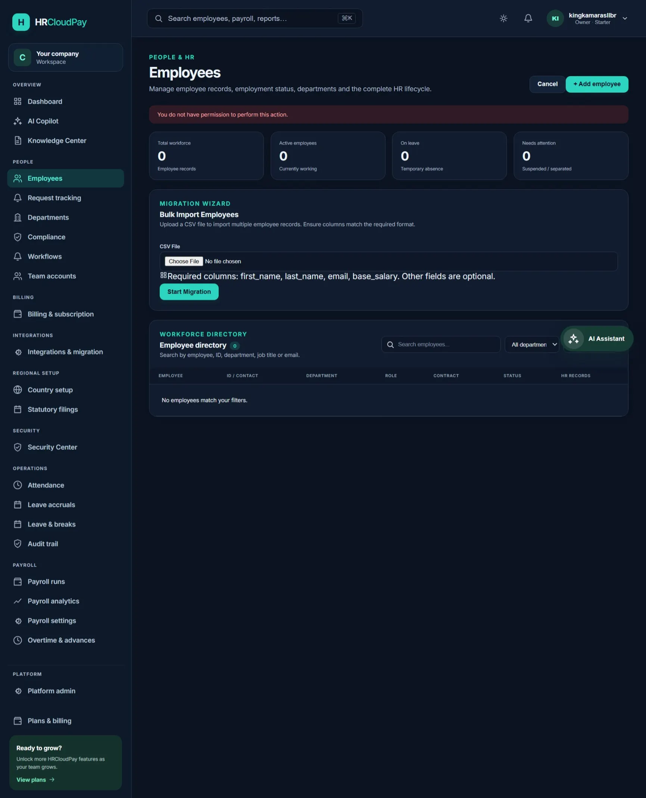
Task: Go to Workflows page
Action: coord(66,256)
